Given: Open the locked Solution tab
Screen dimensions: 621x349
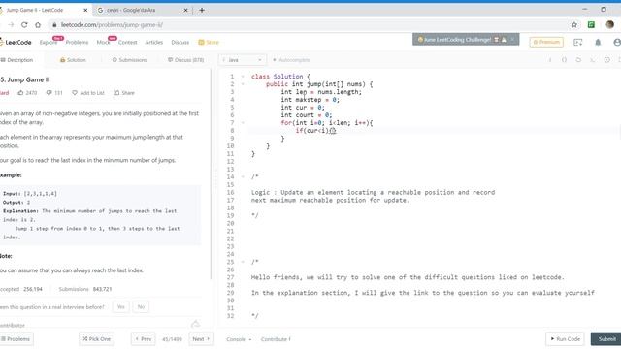Looking at the screenshot, I should click(x=73, y=60).
